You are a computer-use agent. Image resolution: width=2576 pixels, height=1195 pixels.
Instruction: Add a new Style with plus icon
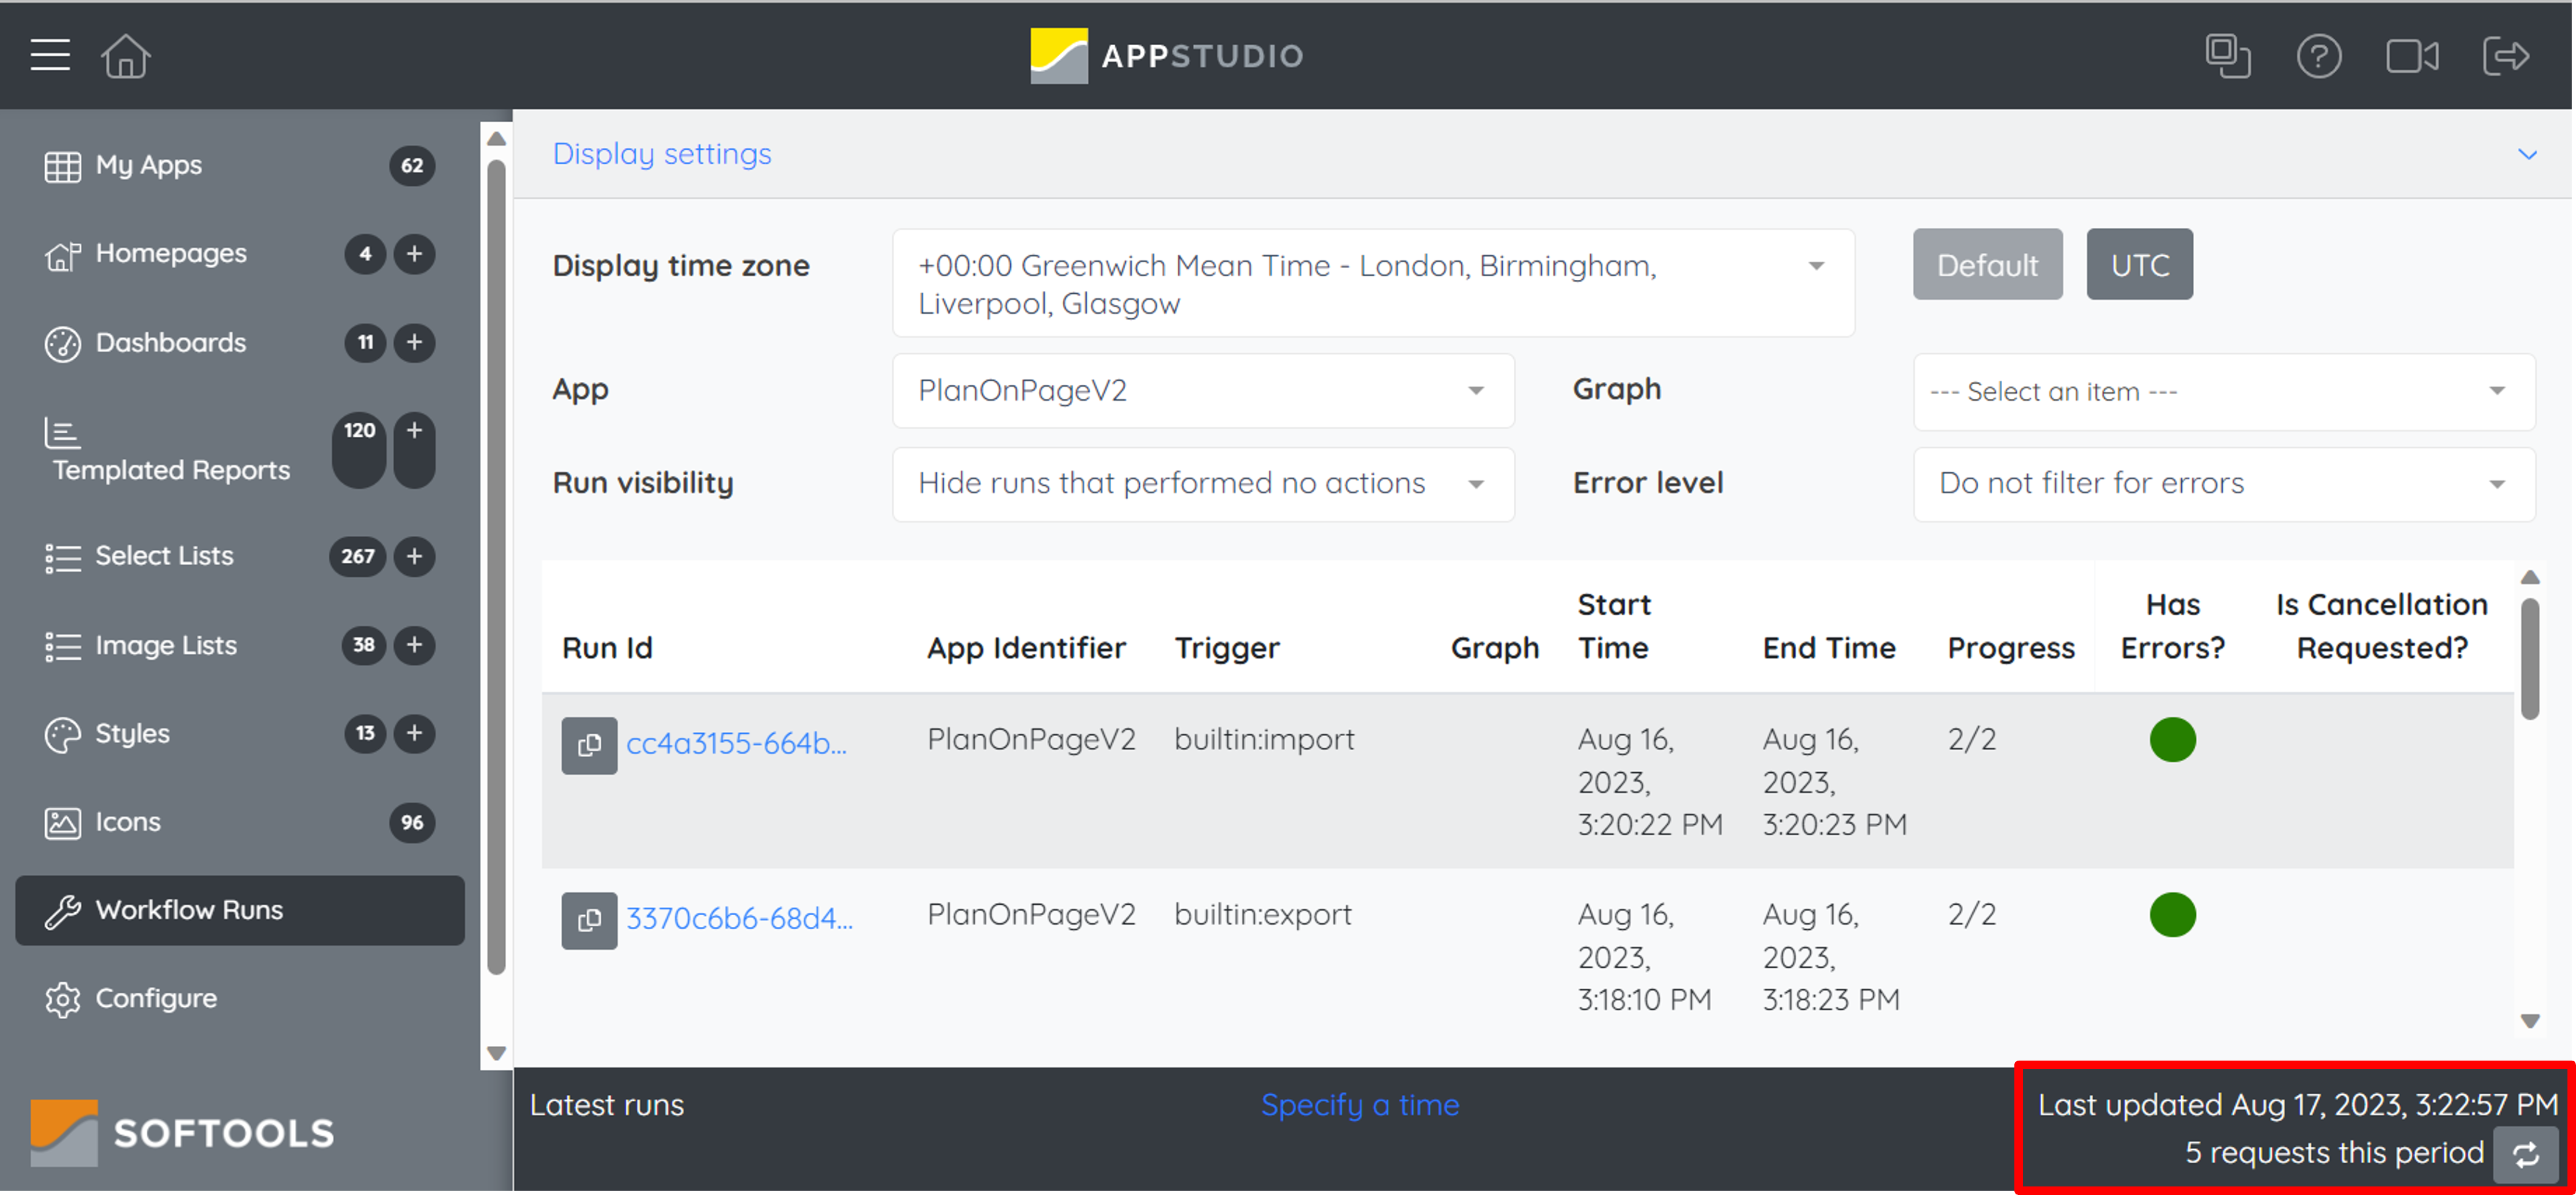pyautogui.click(x=414, y=733)
